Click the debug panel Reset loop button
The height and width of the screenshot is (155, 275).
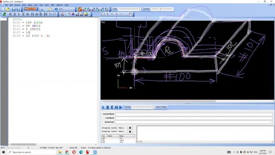tap(112, 107)
